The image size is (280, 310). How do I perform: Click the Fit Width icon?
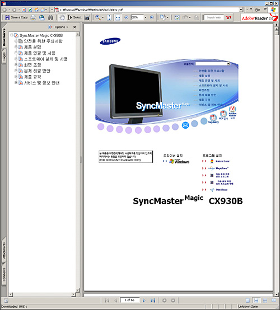[118, 17]
